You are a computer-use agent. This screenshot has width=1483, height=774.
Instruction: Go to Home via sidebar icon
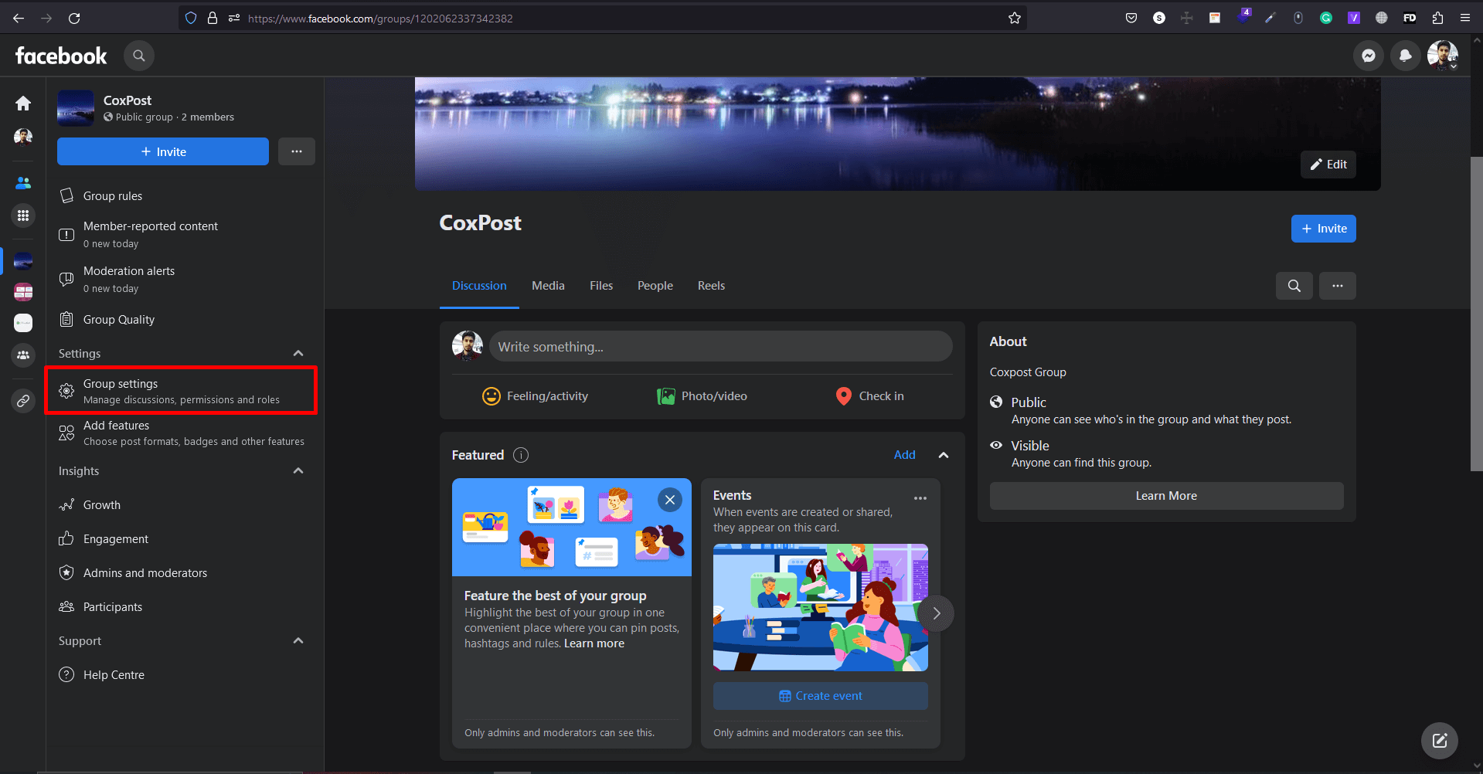click(x=23, y=104)
